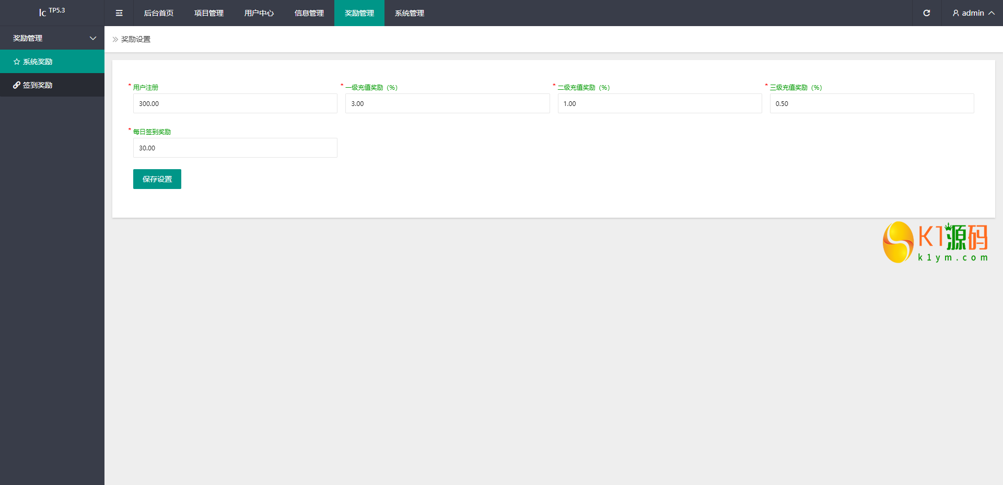Open the admin dropdown arrow
This screenshot has width=1003, height=485.
(x=992, y=13)
